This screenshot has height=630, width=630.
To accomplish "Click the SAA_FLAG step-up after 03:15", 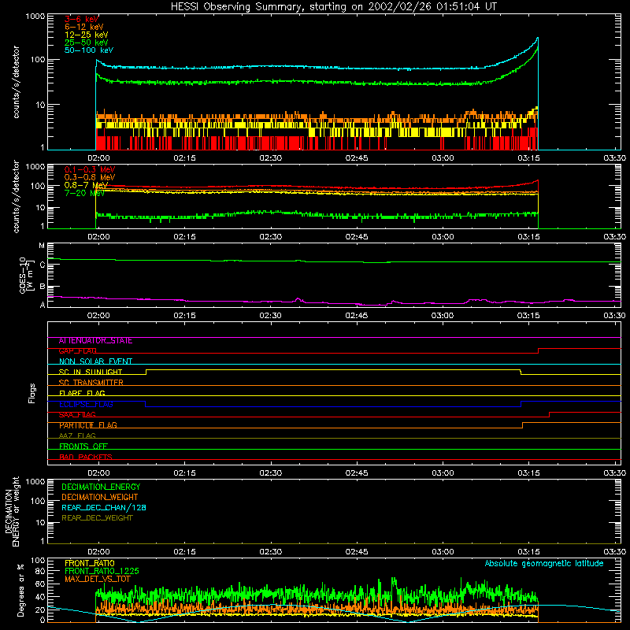I will coord(549,415).
